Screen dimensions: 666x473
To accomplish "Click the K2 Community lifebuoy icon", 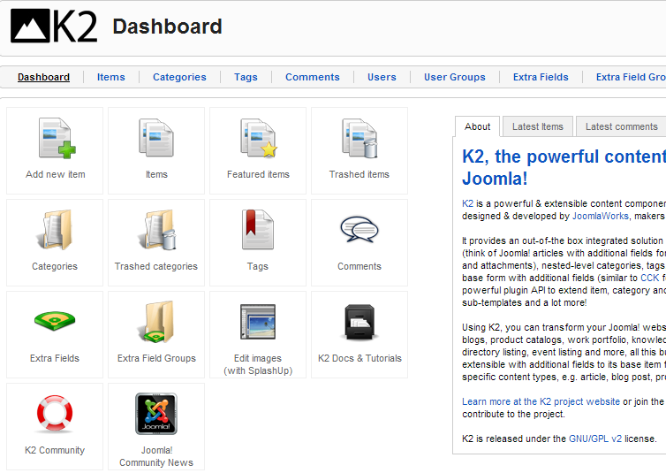I will click(55, 413).
